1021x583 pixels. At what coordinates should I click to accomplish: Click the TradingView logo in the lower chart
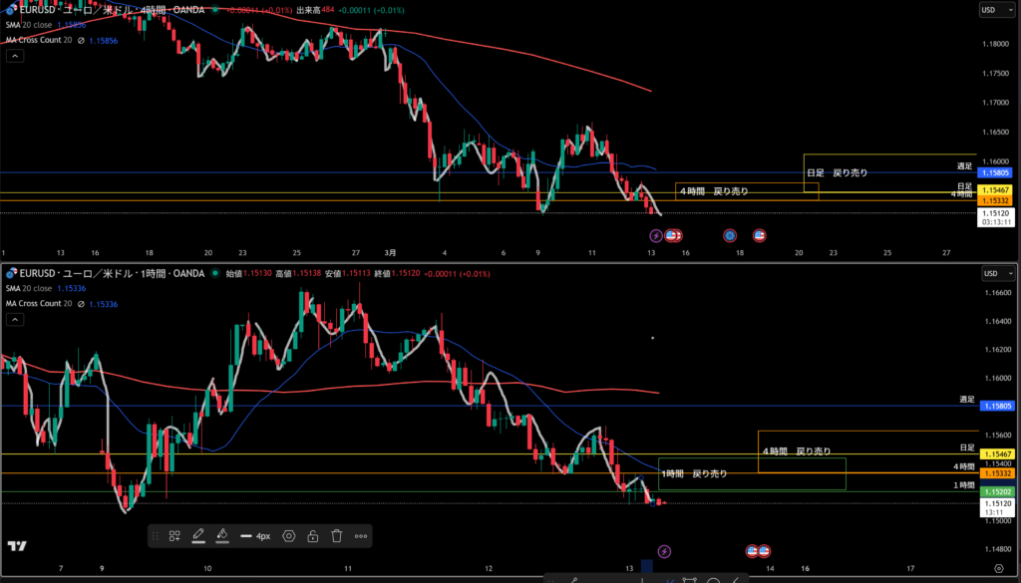point(16,545)
